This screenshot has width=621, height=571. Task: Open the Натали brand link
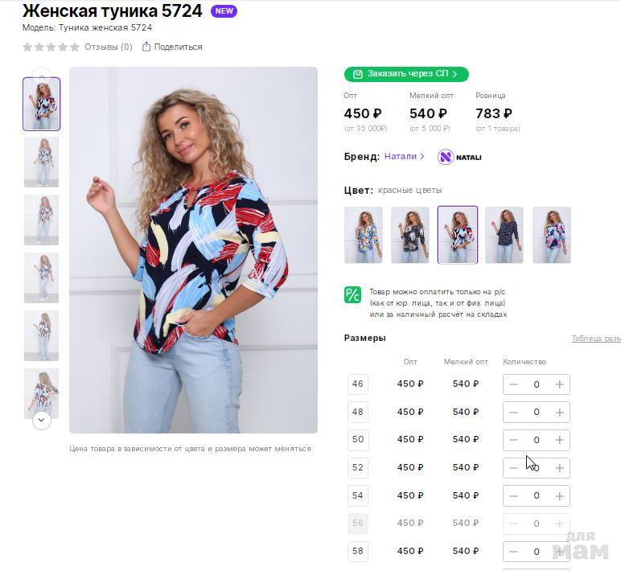pyautogui.click(x=404, y=156)
